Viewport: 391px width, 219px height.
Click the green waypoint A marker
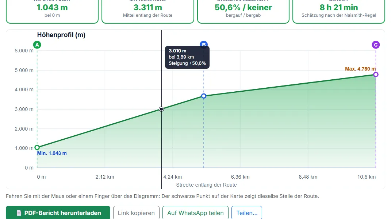point(37,45)
